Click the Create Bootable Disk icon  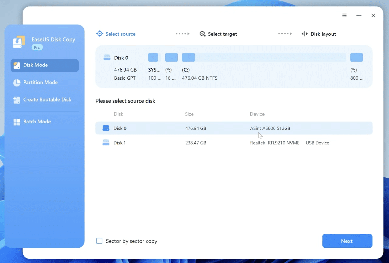tap(16, 100)
